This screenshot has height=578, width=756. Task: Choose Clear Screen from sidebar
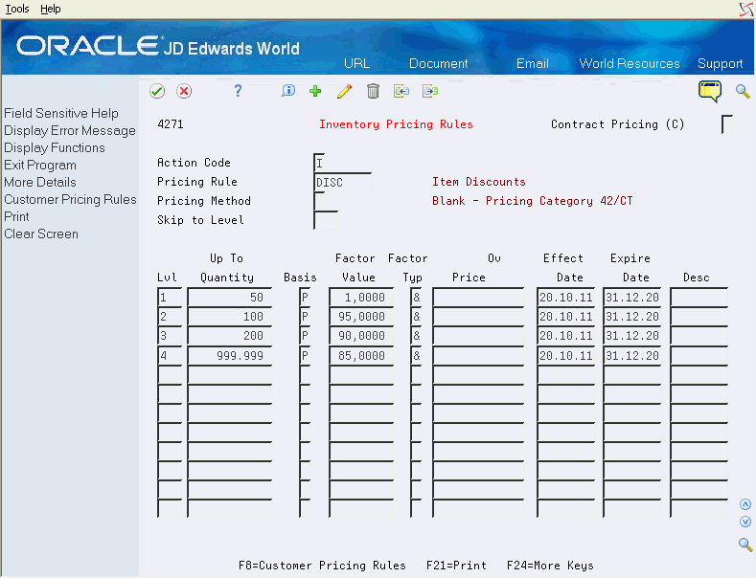click(41, 234)
